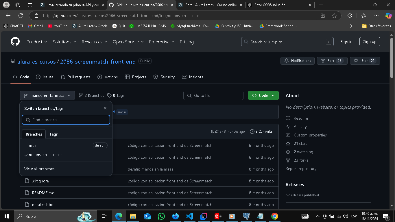Open the alura-es-cursos owner link
Image resolution: width=395 pixels, height=222 pixels.
coord(36,62)
